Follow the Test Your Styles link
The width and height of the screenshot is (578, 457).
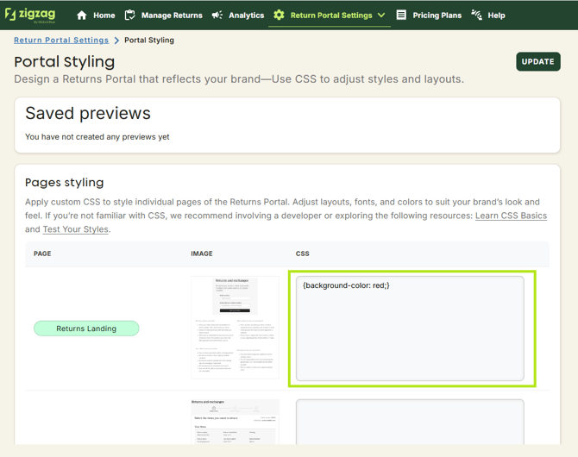(76, 229)
